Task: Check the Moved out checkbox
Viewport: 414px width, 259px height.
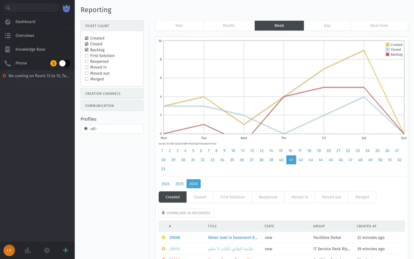Action: click(87, 73)
